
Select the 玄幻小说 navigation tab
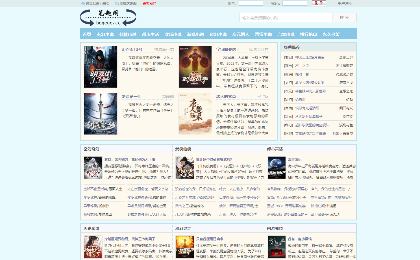coord(105,34)
